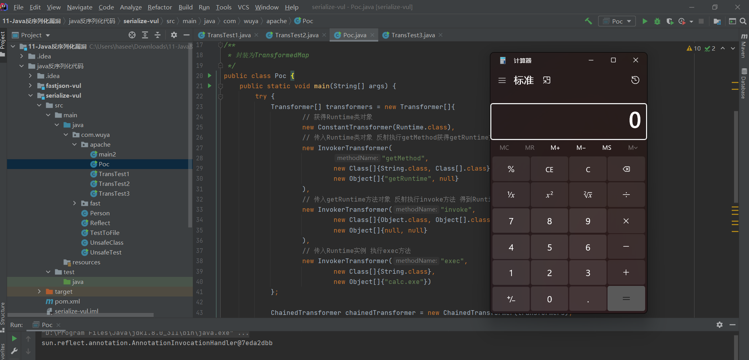Click the editor vertical scrollbar
The height and width of the screenshot is (360, 749).
pos(736,157)
